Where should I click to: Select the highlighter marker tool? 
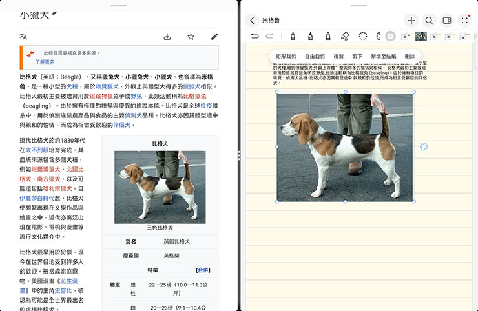[328, 36]
